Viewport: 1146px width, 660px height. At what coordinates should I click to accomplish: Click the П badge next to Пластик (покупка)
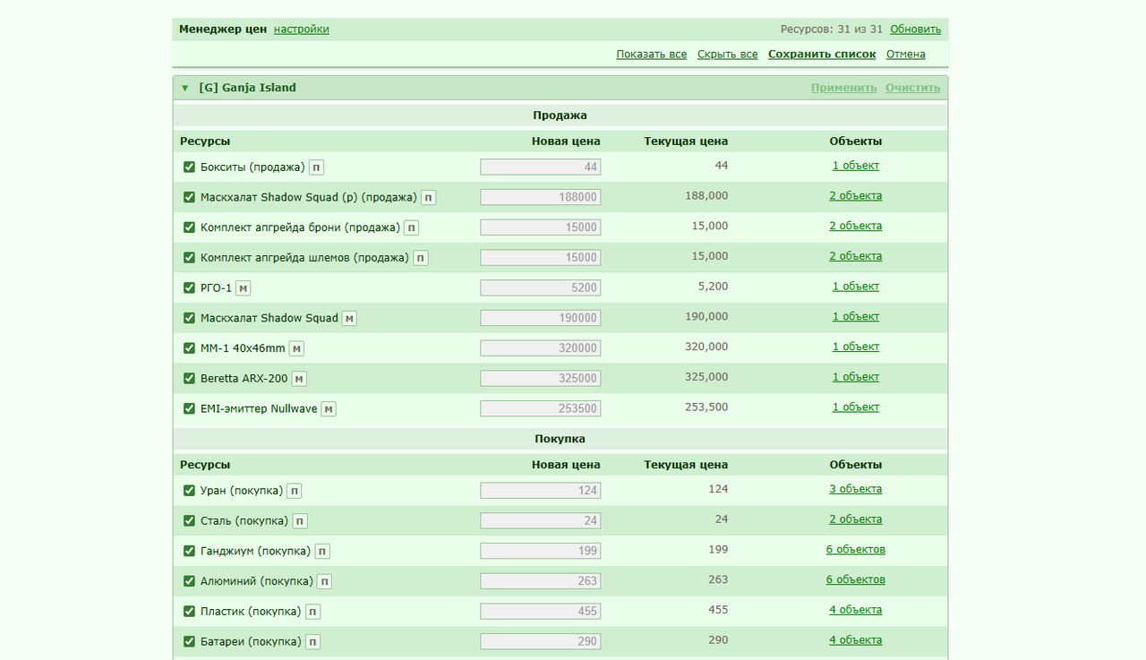click(312, 612)
